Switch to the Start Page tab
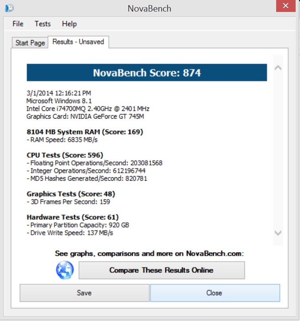 pyautogui.click(x=30, y=43)
